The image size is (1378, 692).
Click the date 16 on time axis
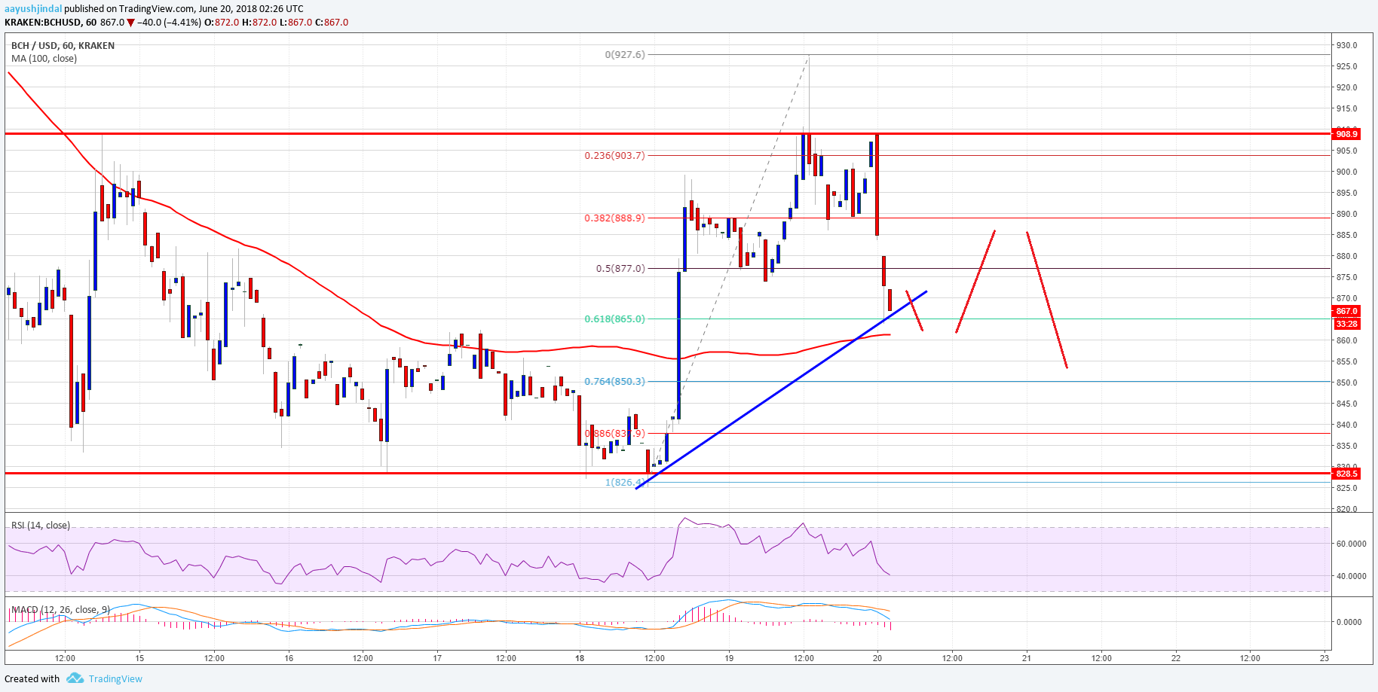point(289,658)
